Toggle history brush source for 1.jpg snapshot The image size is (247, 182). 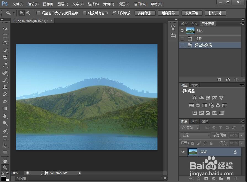tap(182, 31)
